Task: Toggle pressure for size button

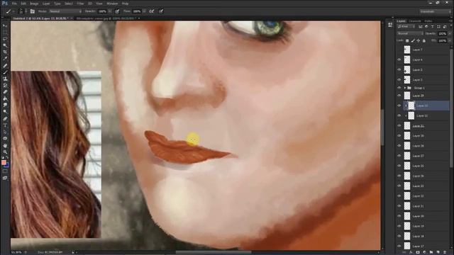Action: [161, 11]
